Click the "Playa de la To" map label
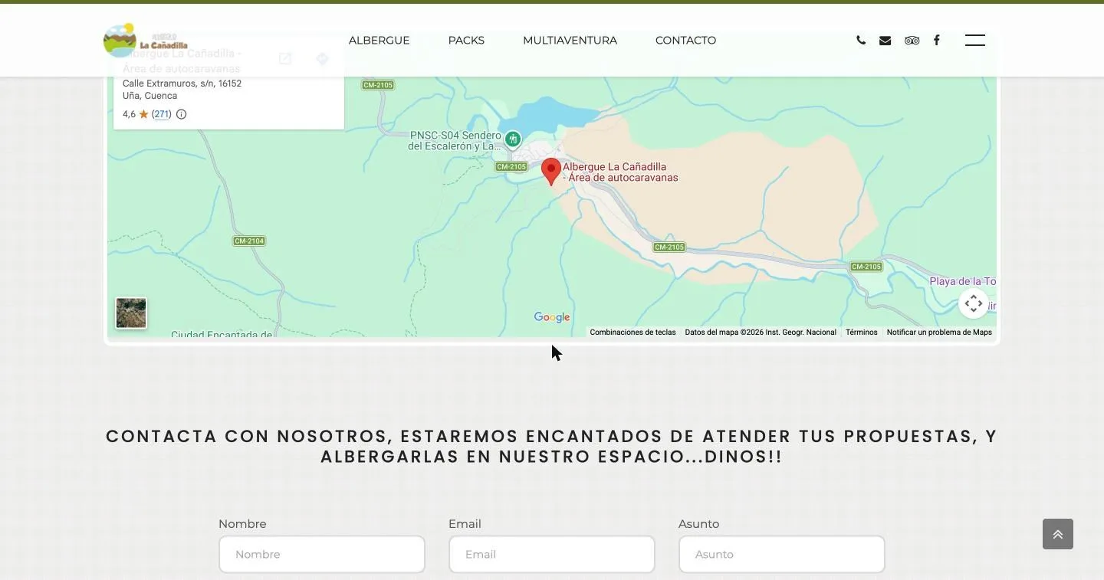The width and height of the screenshot is (1104, 580). point(963,281)
